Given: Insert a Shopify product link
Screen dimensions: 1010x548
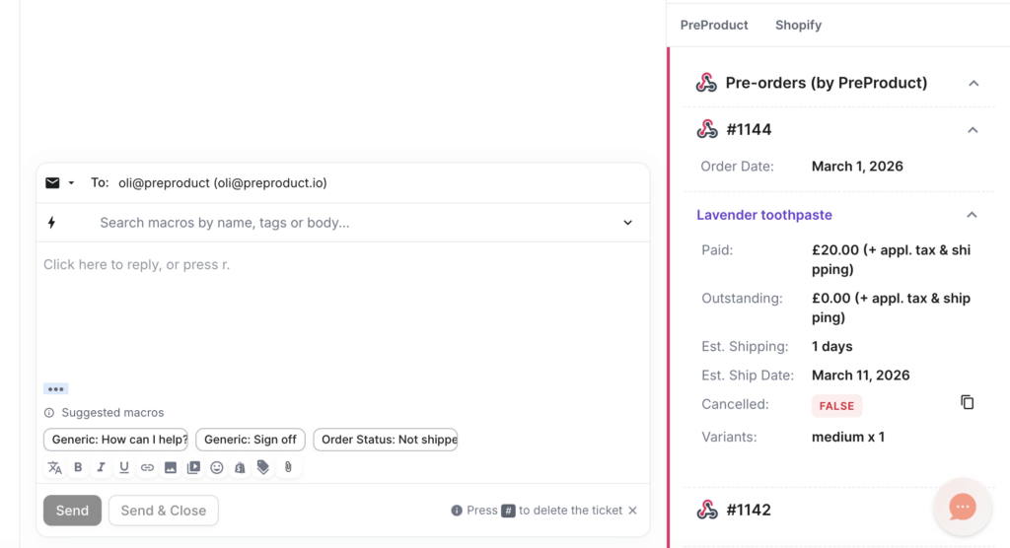Looking at the screenshot, I should click(240, 467).
